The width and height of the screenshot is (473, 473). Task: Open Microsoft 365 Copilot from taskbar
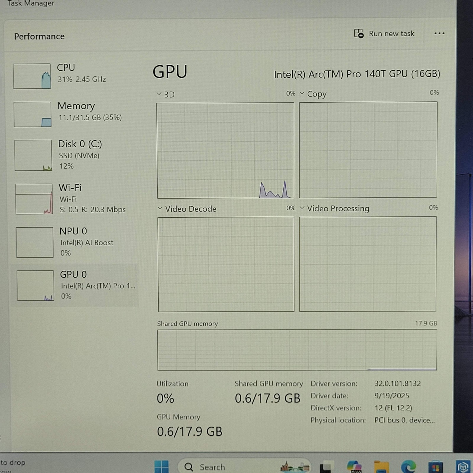point(354,466)
